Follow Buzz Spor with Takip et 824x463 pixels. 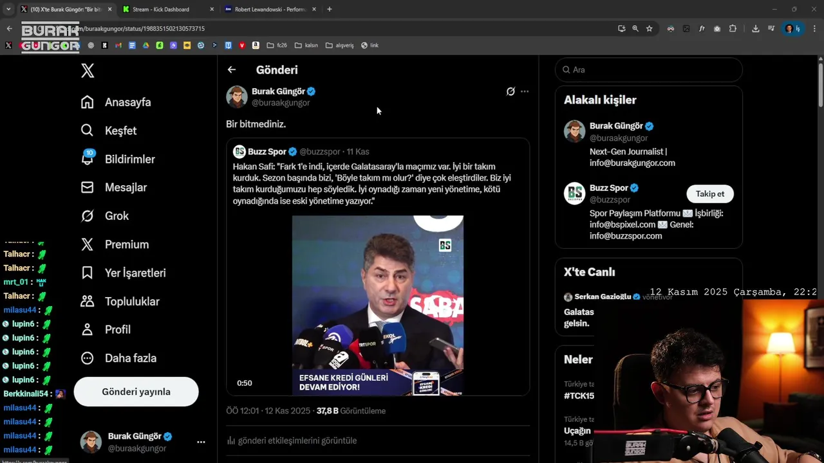(x=709, y=194)
